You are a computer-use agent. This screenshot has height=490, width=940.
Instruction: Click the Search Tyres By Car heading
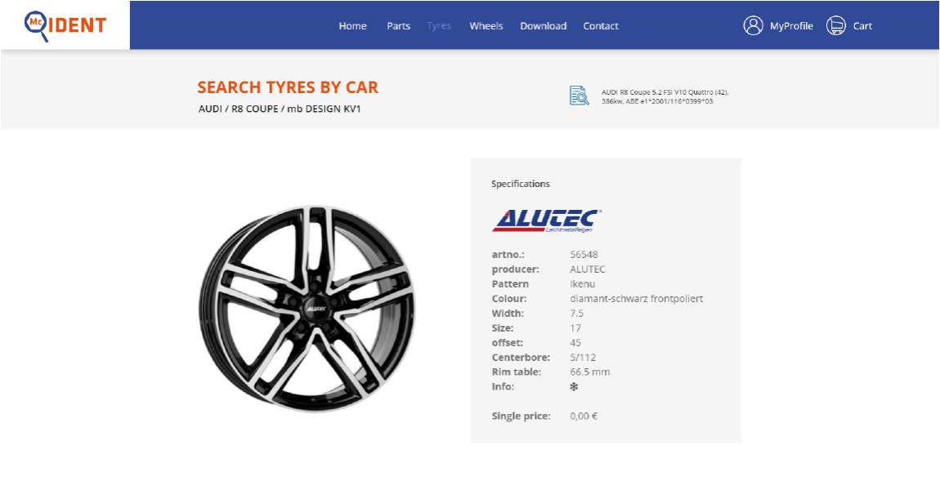click(288, 87)
